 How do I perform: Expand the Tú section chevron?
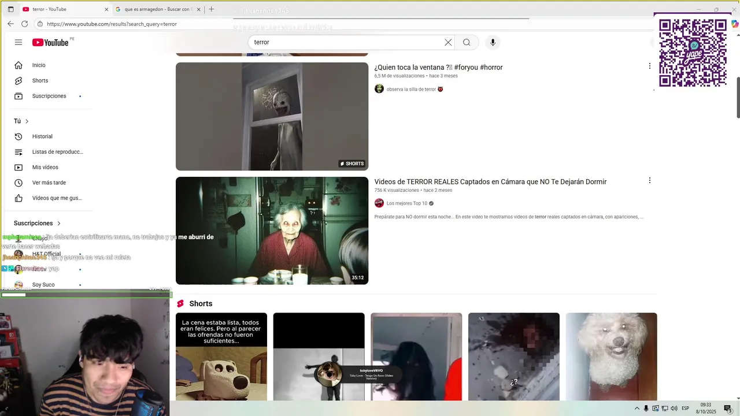[27, 121]
